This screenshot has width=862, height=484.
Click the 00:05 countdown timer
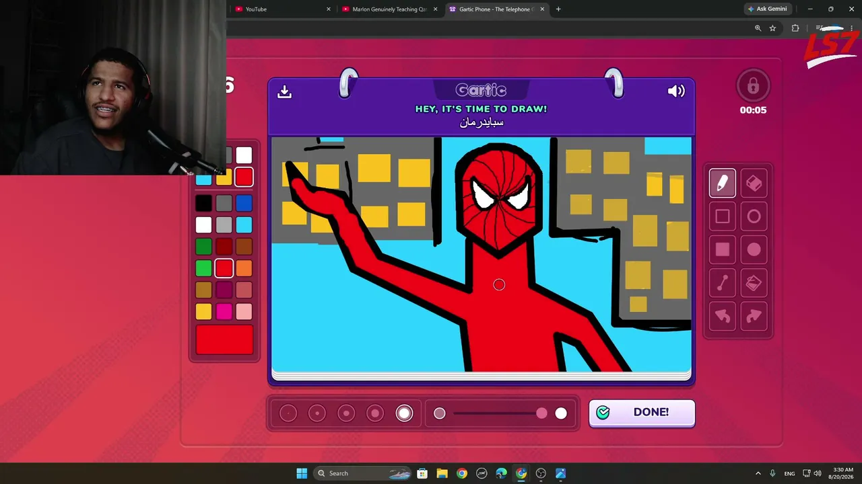[x=753, y=110]
